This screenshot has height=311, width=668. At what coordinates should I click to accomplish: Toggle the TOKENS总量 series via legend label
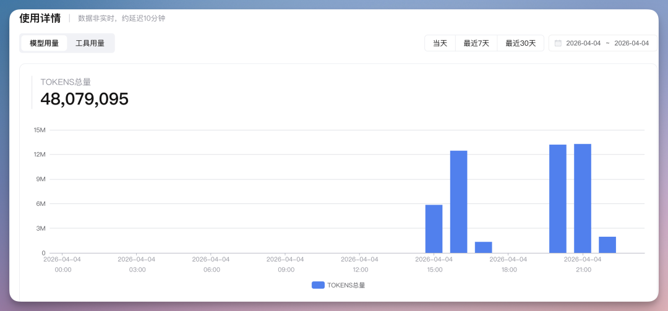click(346, 285)
